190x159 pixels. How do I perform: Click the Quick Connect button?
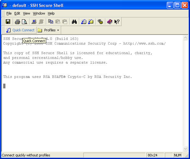coord(20,30)
